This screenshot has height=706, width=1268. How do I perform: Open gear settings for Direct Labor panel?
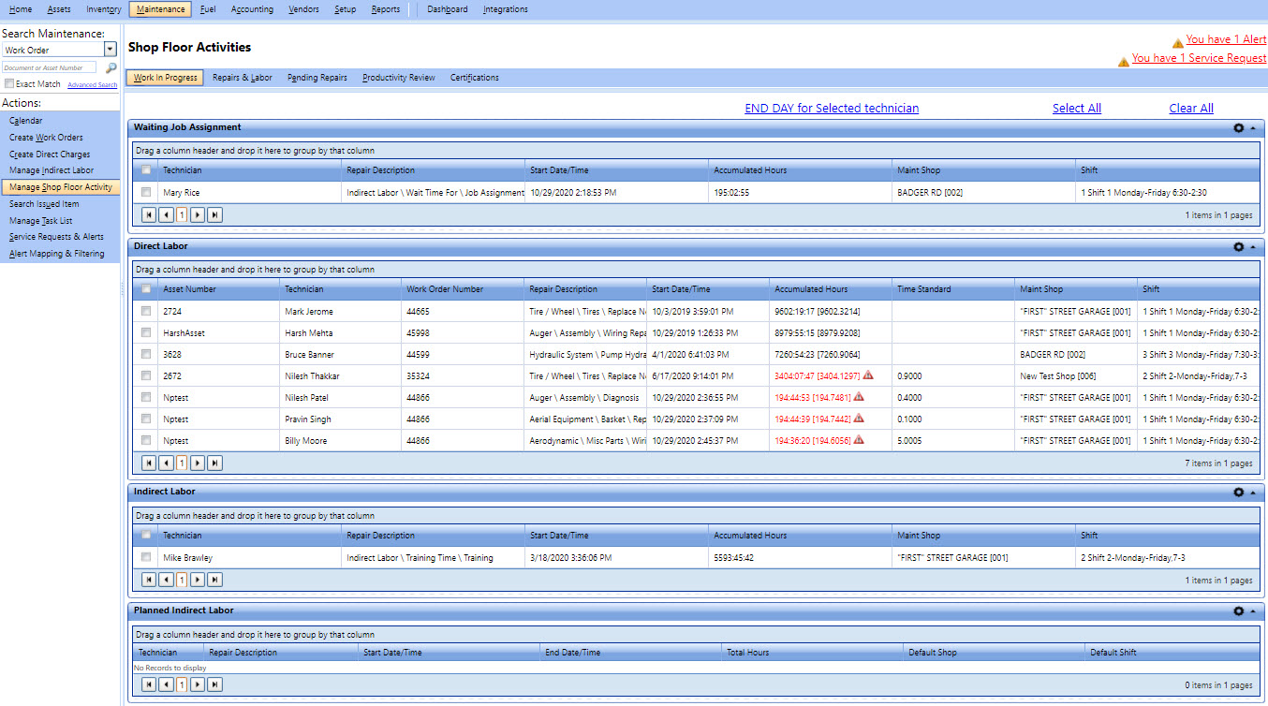pyautogui.click(x=1238, y=246)
